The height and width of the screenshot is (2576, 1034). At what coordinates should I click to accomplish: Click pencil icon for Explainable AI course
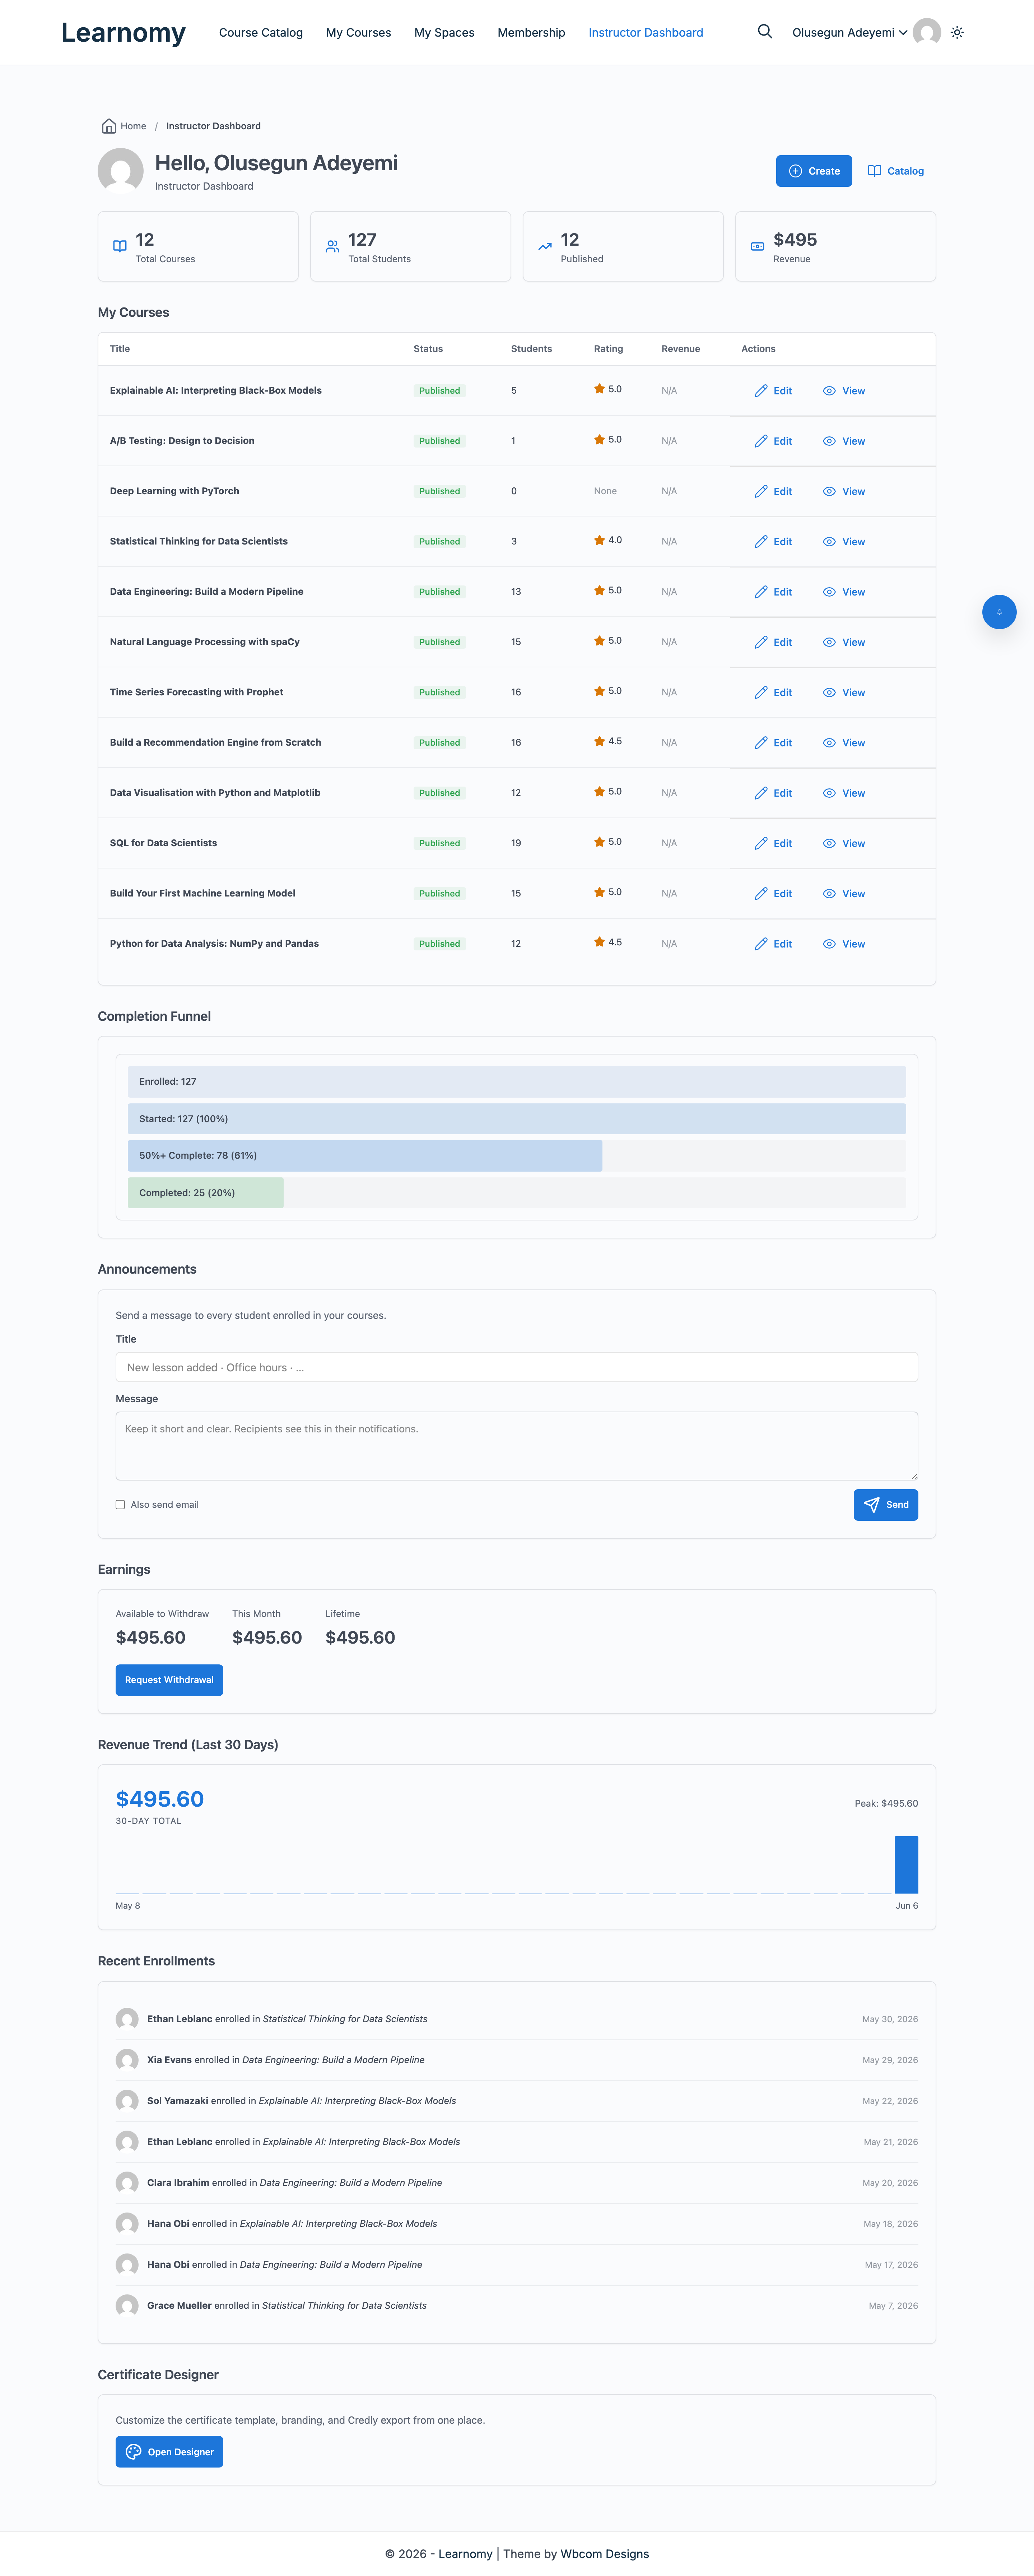coord(761,391)
